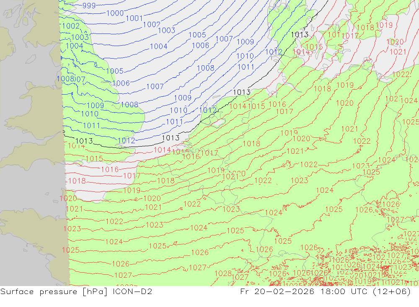The height and width of the screenshot is (307, 419).
Task: Click the blue 999 isobar label
Action: pyautogui.click(x=89, y=5)
